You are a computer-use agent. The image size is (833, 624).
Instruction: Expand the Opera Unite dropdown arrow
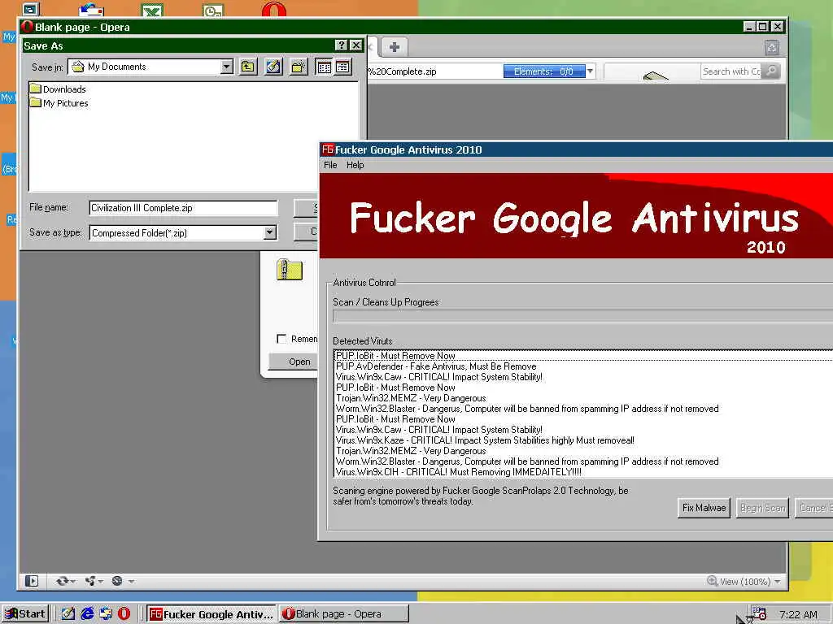101,582
